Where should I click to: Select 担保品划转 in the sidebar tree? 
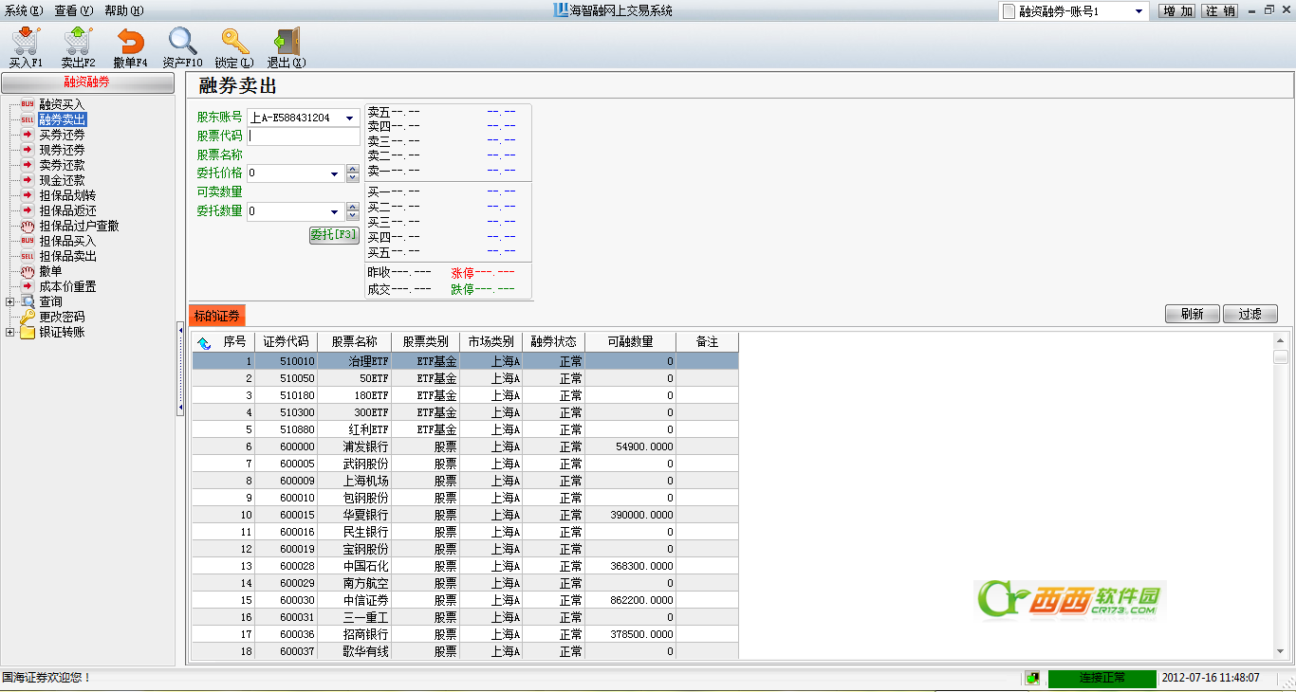(x=67, y=195)
